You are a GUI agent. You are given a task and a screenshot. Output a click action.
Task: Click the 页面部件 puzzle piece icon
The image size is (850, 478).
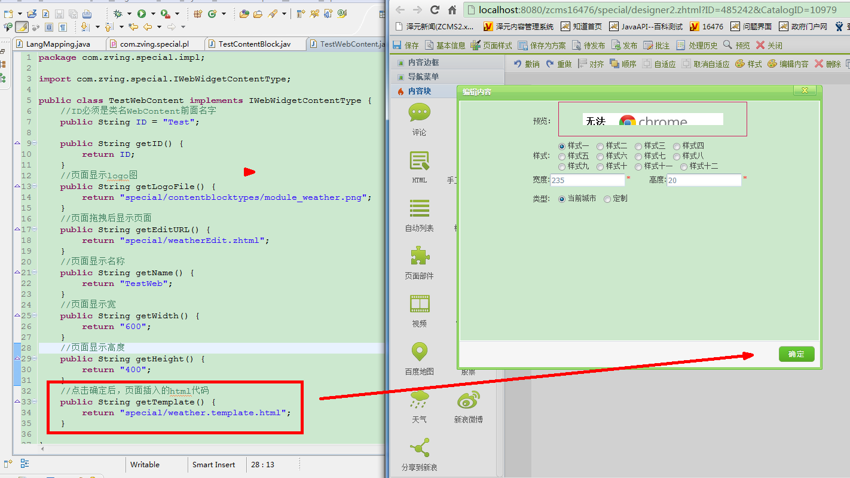pyautogui.click(x=419, y=257)
